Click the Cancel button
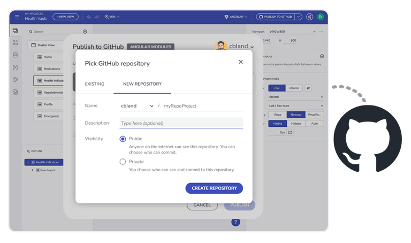The image size is (411, 243). pyautogui.click(x=202, y=205)
